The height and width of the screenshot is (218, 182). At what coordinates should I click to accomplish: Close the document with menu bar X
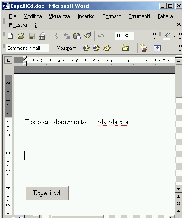pyautogui.click(x=179, y=24)
